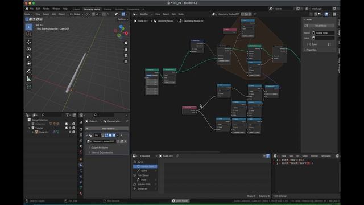Image resolution: width=364 pixels, height=205 pixels.
Task: Click the Blender logo menu icon
Action: tap(27, 9)
